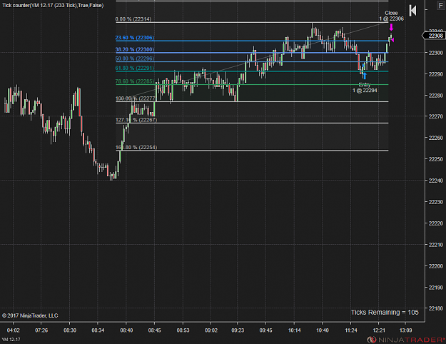Select the 78.60 % (22285) Fibonacci level

pyautogui.click(x=135, y=81)
